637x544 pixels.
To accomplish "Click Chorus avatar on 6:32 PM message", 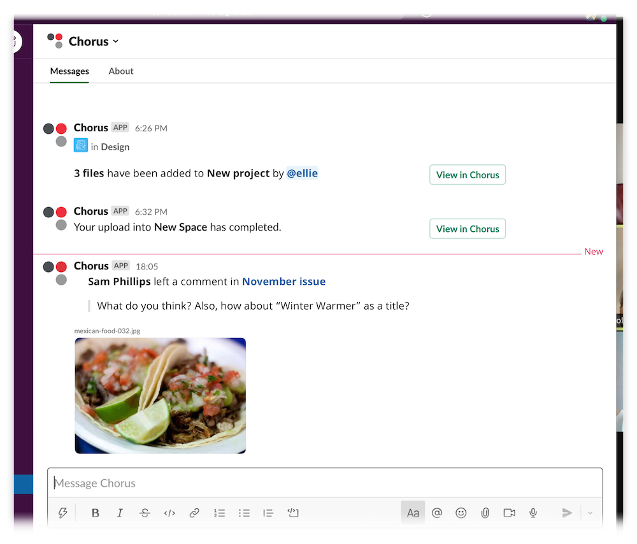I will click(55, 218).
